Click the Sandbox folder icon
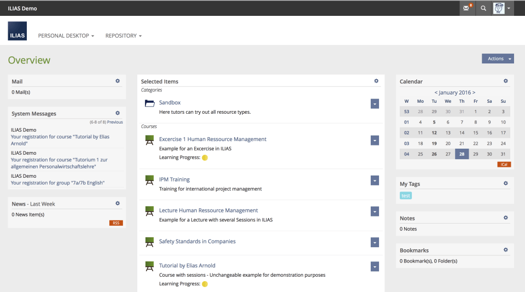The width and height of the screenshot is (525, 292). [x=149, y=103]
